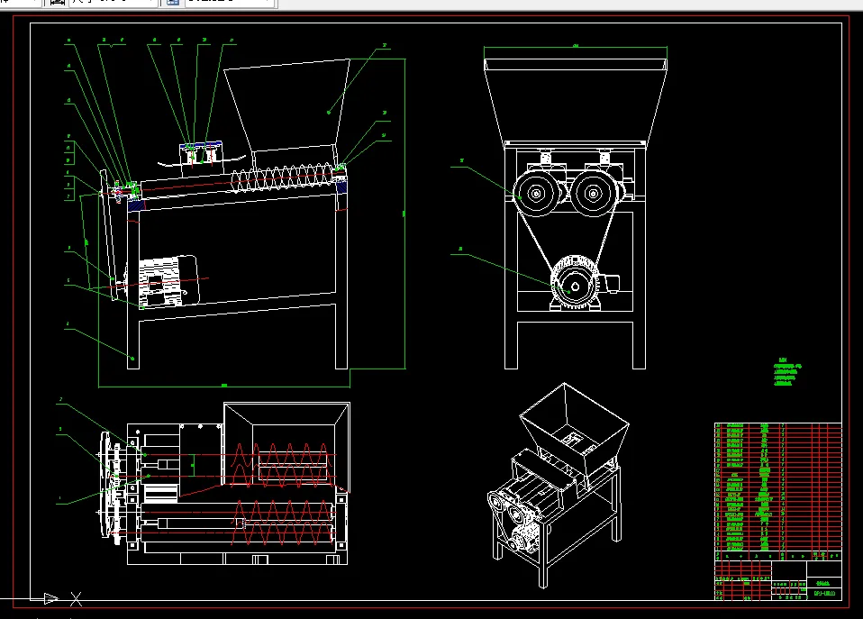Select the spring coil in the side view
863x619 pixels.
pos(282,178)
